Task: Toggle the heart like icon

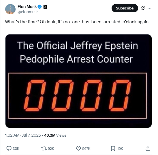Action: (x=78, y=148)
